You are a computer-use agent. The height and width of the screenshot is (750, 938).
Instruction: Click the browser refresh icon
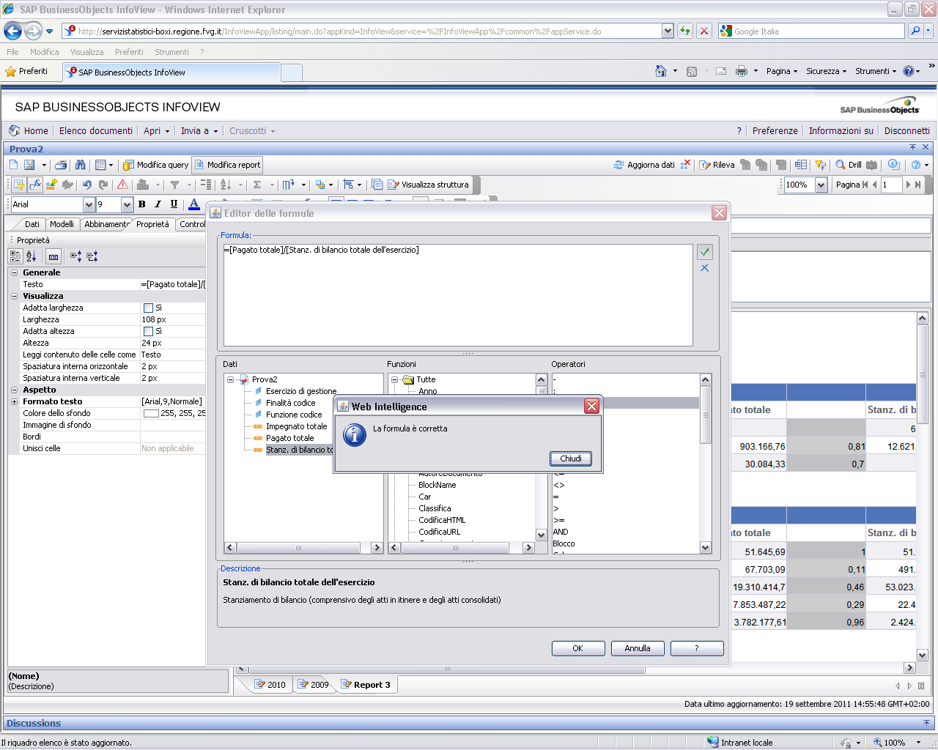click(x=685, y=31)
